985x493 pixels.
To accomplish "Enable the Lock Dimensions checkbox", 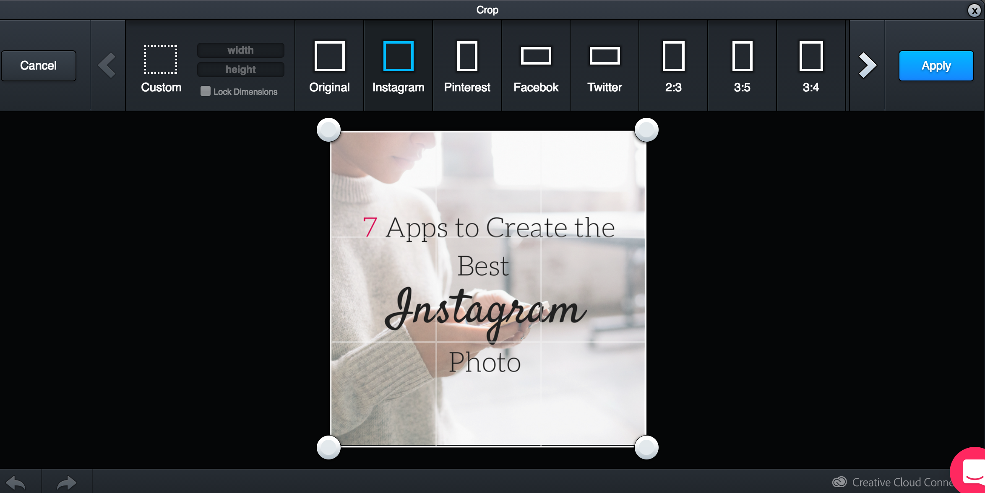I will click(205, 91).
